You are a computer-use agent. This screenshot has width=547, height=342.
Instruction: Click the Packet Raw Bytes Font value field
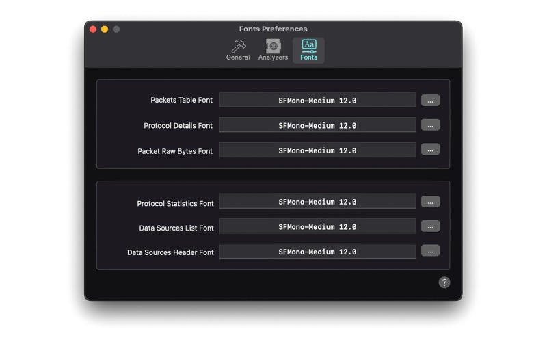point(317,150)
